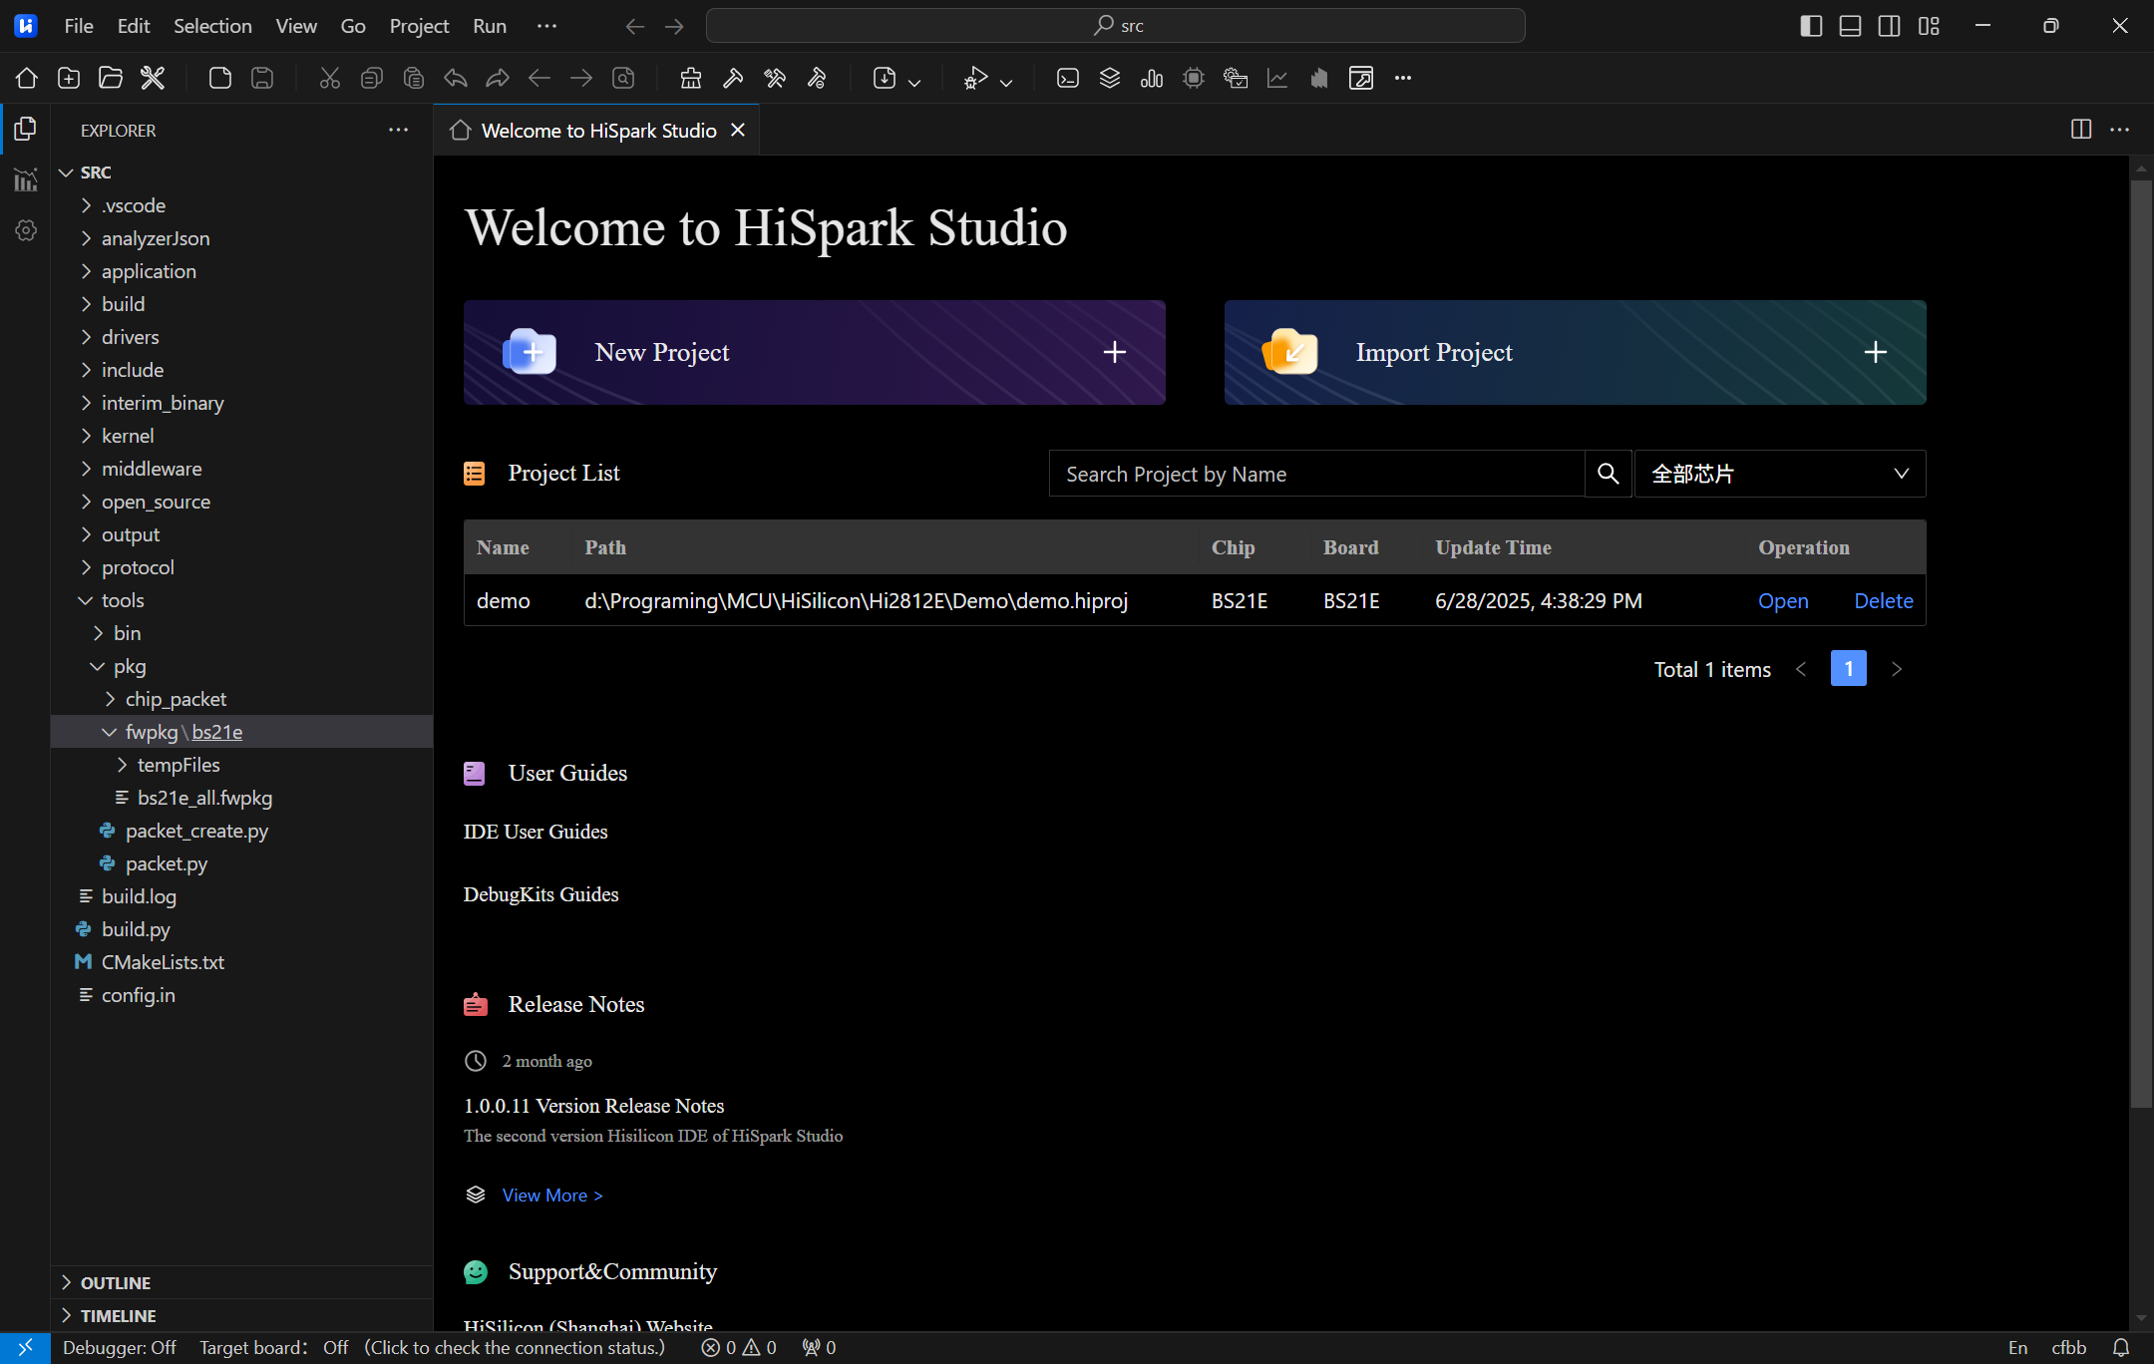Click the clean broom toolbar icon
Screen dimensions: 2154x1364
pos(691,78)
